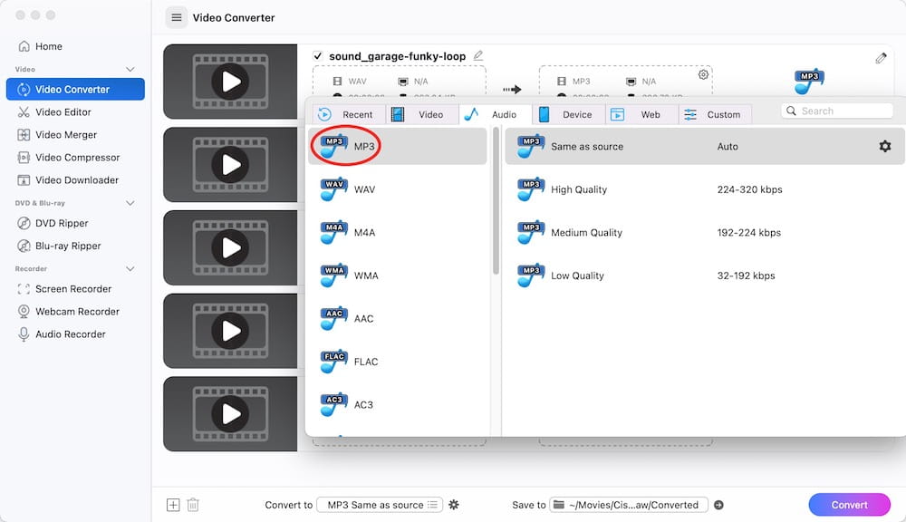The width and height of the screenshot is (906, 522).
Task: Open gear settings for Same as source preset
Action: pyautogui.click(x=884, y=146)
